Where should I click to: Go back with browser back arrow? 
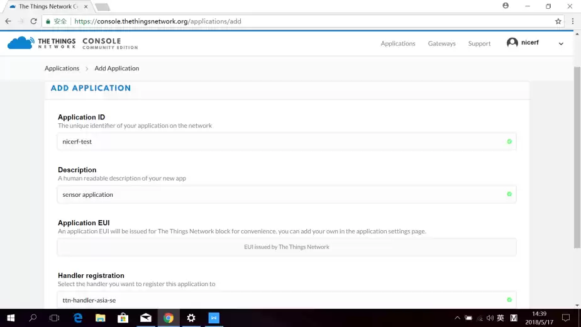8,21
